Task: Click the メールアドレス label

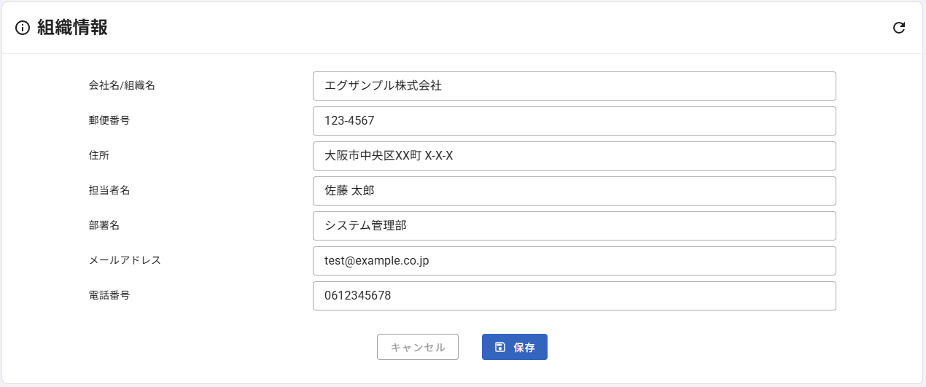Action: pyautogui.click(x=125, y=260)
